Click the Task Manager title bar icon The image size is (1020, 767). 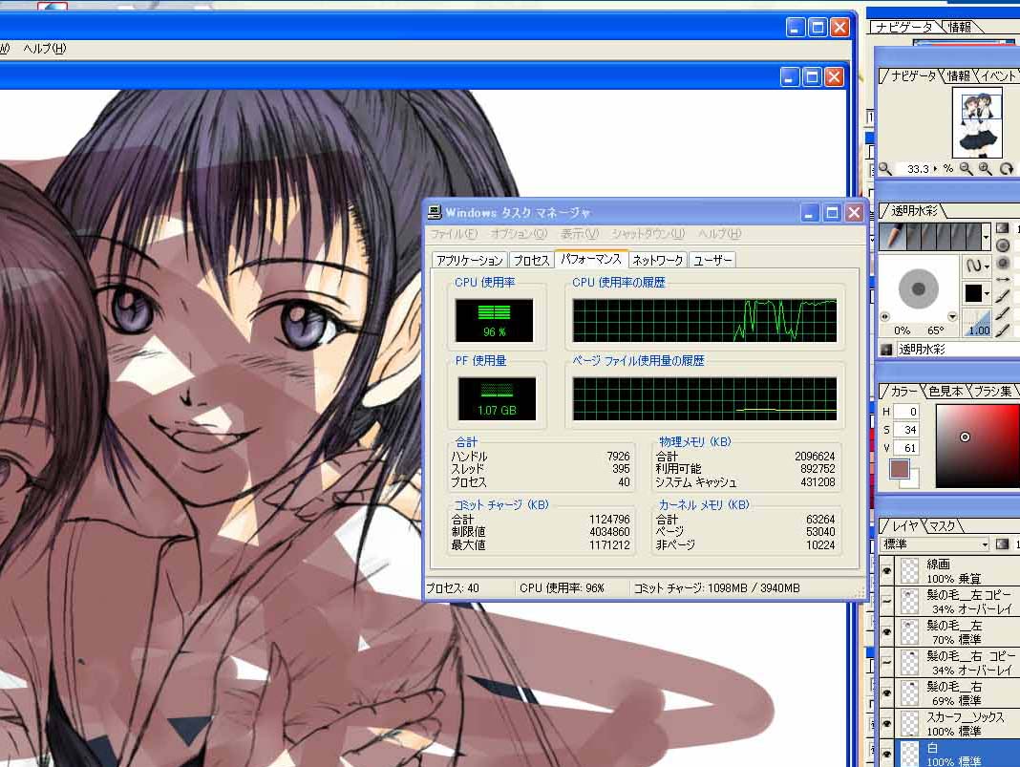435,212
